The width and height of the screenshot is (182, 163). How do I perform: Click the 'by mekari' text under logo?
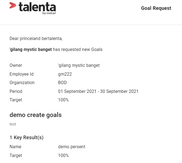(49, 13)
